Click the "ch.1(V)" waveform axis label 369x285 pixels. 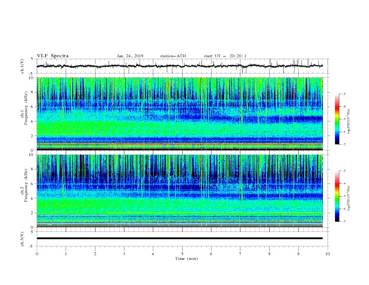point(22,66)
